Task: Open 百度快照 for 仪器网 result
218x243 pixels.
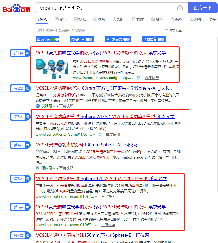Action: click(67, 106)
